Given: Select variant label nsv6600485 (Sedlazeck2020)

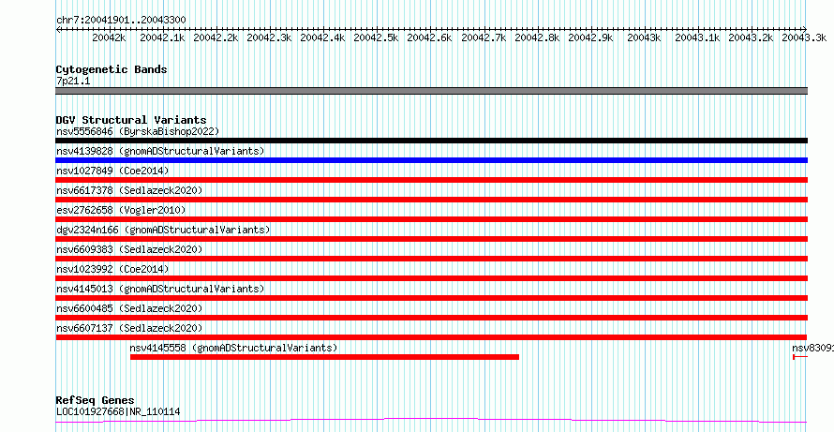Looking at the screenshot, I should pyautogui.click(x=129, y=308).
